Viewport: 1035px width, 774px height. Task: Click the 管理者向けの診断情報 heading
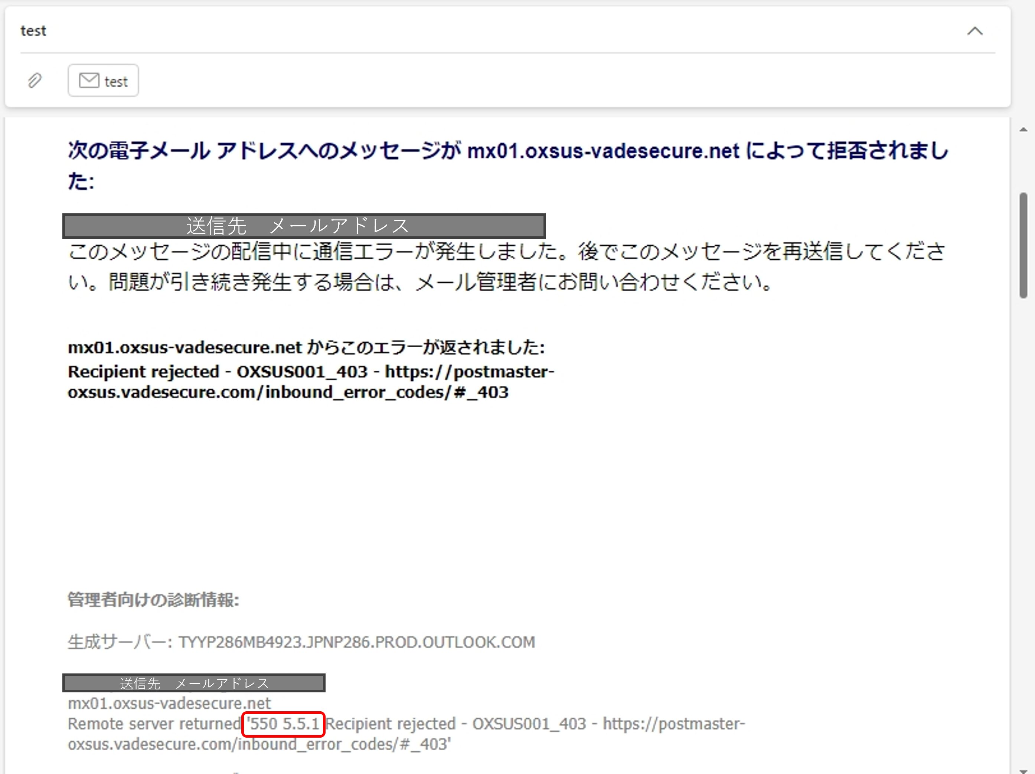(153, 600)
